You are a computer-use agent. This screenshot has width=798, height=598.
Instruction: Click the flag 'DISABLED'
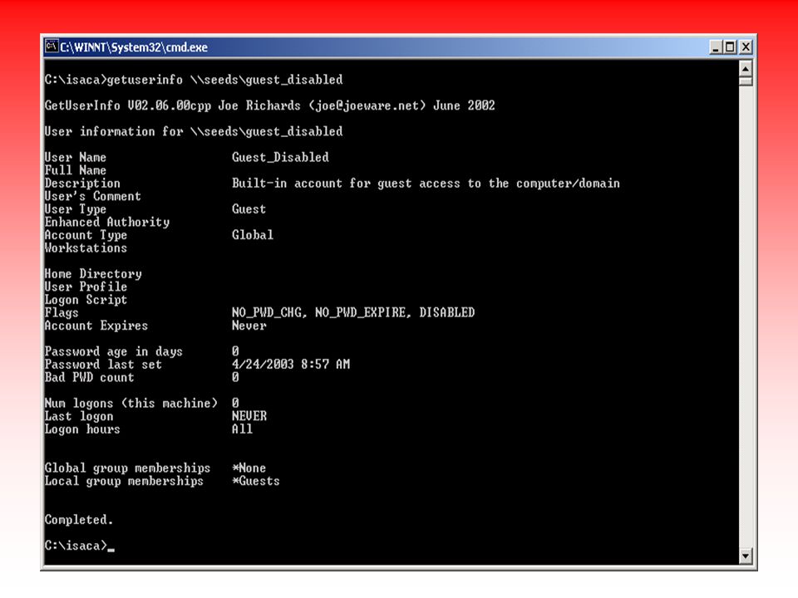coord(447,312)
